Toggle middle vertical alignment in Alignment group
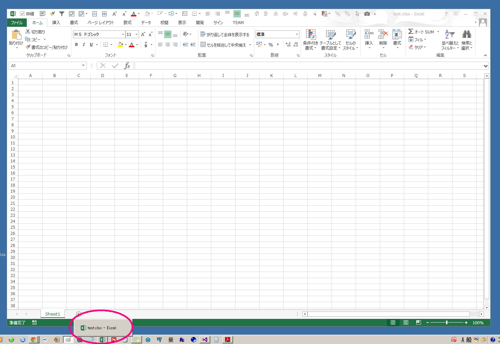Screen dimensions: 500x344 pos(168,34)
